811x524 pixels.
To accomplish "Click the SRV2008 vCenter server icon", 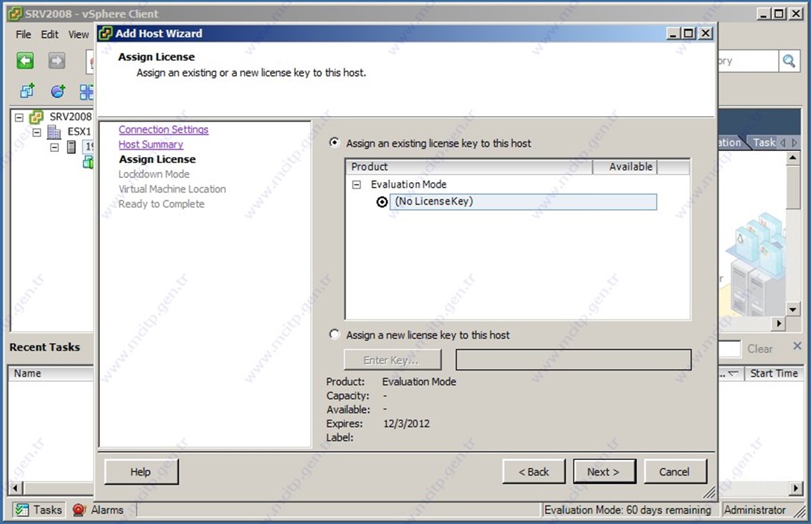I will point(37,117).
